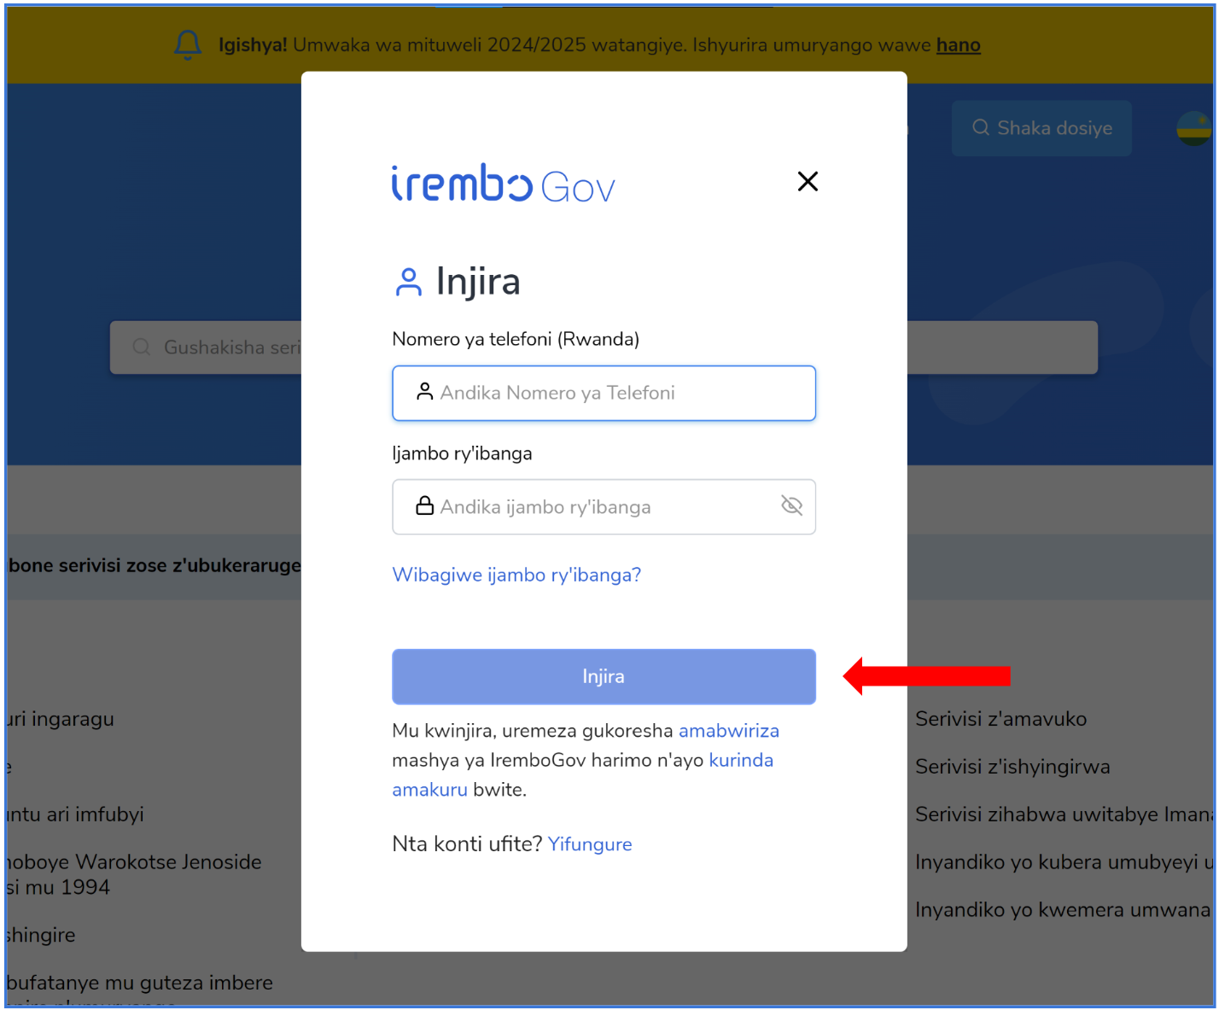Open the Wibagiwe ijambo ry'ibanga link
Viewport: 1219px width, 1016px height.
(x=516, y=575)
